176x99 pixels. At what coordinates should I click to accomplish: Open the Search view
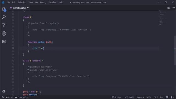[x=4, y=17]
